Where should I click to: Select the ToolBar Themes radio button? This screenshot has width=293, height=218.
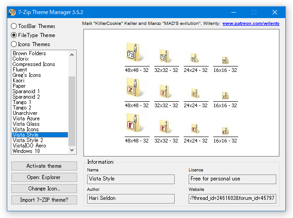pos(14,26)
